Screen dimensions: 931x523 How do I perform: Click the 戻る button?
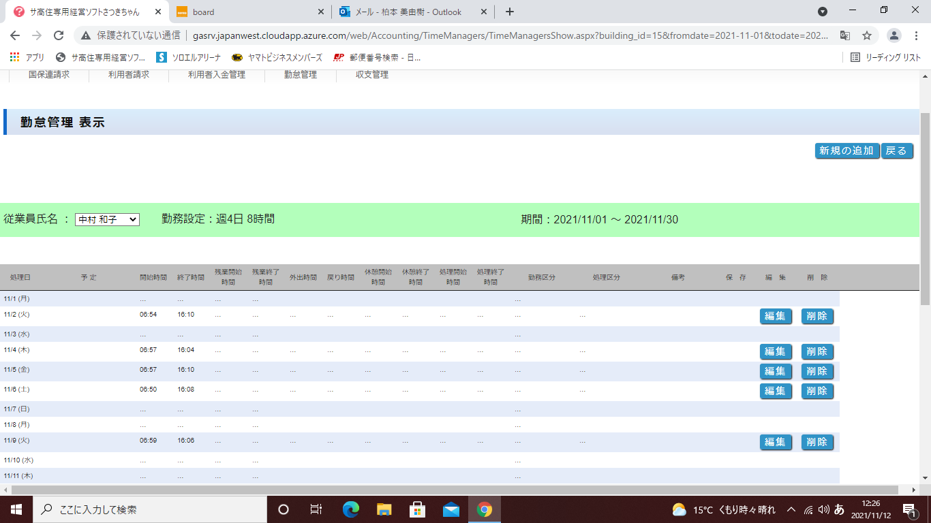coord(897,150)
